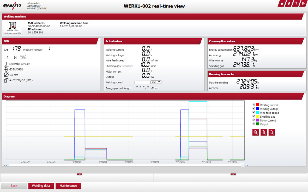Click the IP address 10.1.254.101
This screenshot has width=308, height=192.
click(x=35, y=32)
